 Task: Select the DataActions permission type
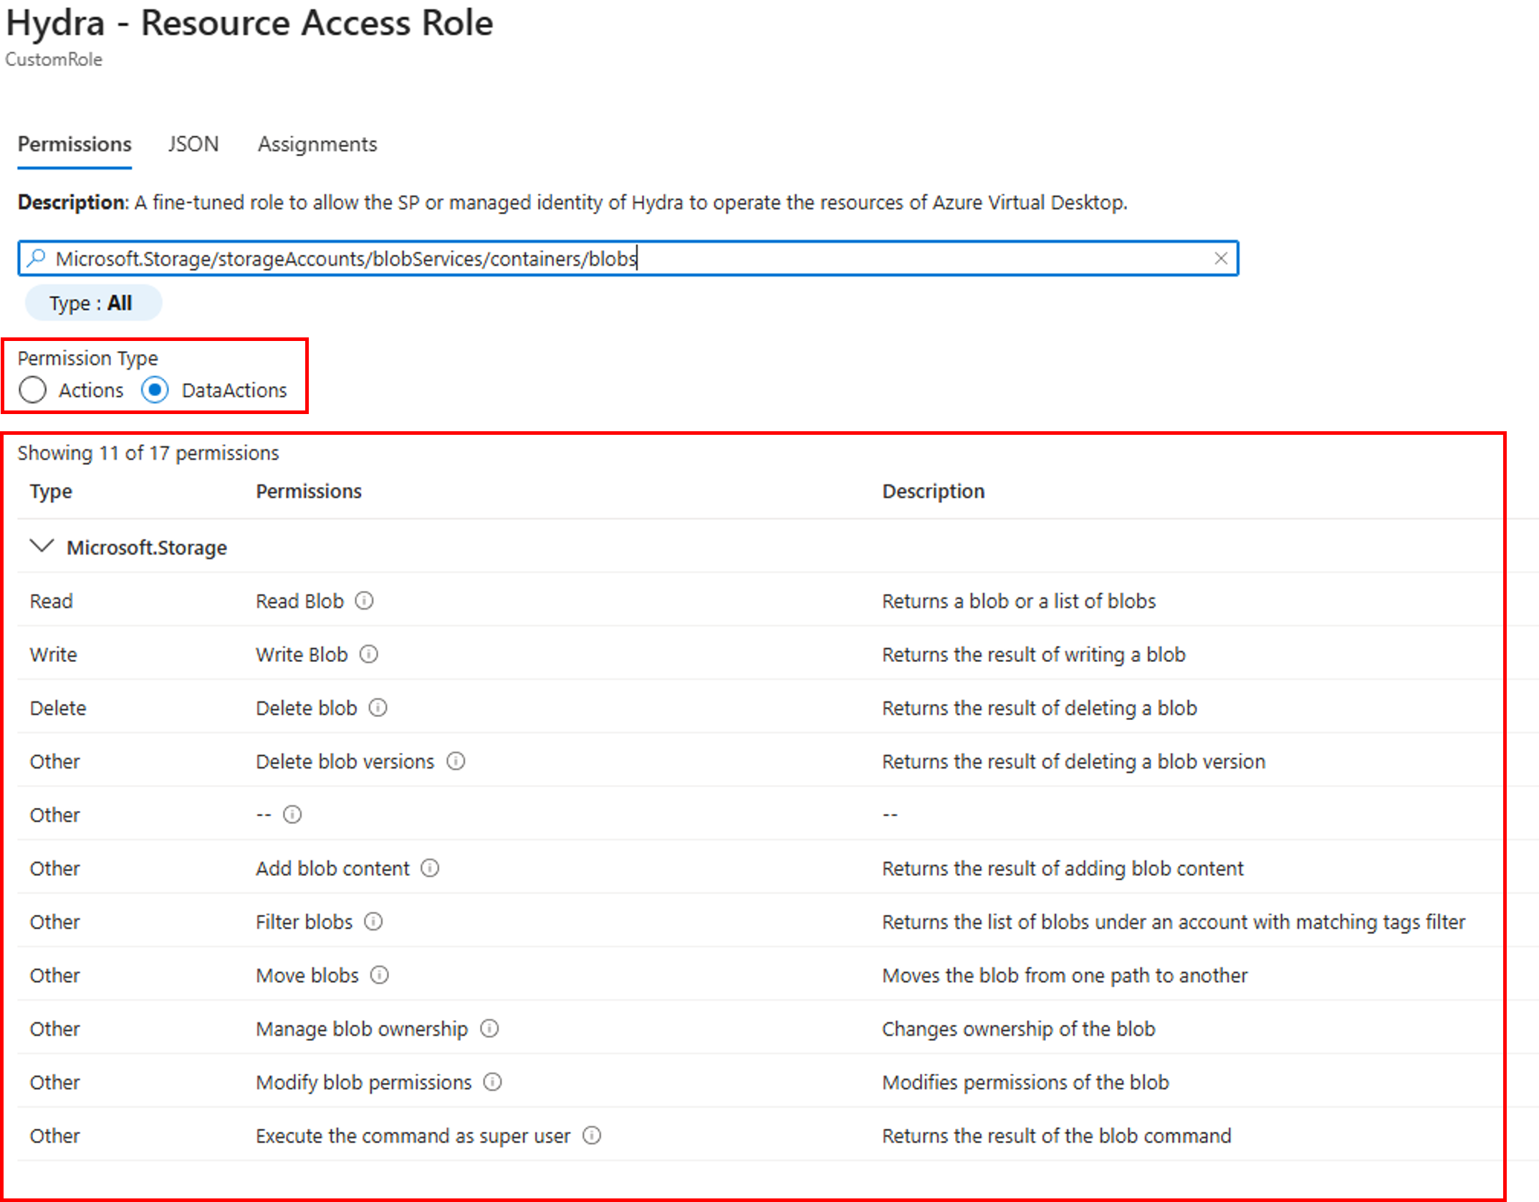click(x=156, y=390)
